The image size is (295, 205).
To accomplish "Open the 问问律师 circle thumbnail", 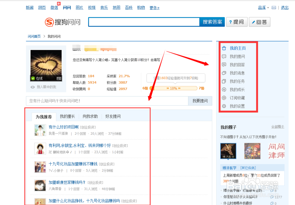I will 276,151.
